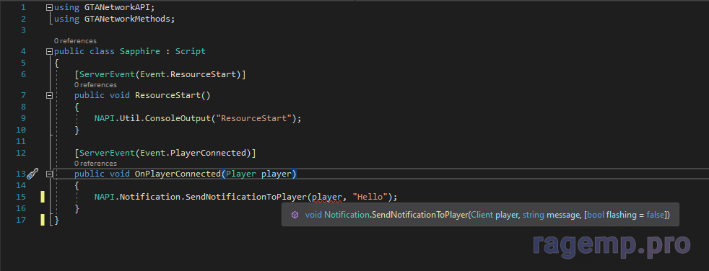The image size is (709, 271).
Task: Open '0 references' lens above OnPlayerConnected method
Action: point(95,164)
